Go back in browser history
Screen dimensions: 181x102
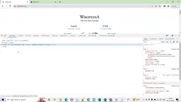[x=3, y=6]
